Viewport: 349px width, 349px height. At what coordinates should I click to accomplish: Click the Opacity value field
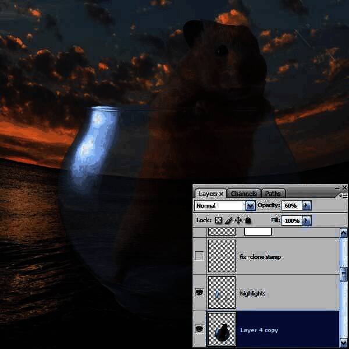pos(291,205)
